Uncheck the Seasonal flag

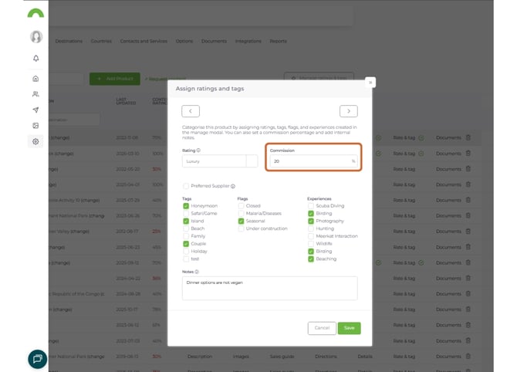pos(241,221)
